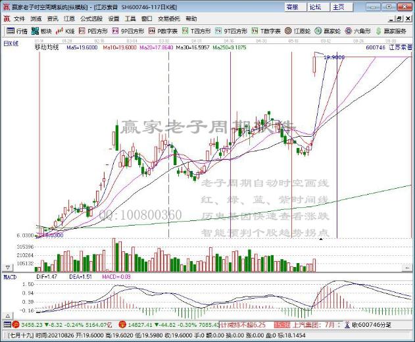Click the tall candlestick near 19.9000
The image size is (415, 342).
point(314,64)
